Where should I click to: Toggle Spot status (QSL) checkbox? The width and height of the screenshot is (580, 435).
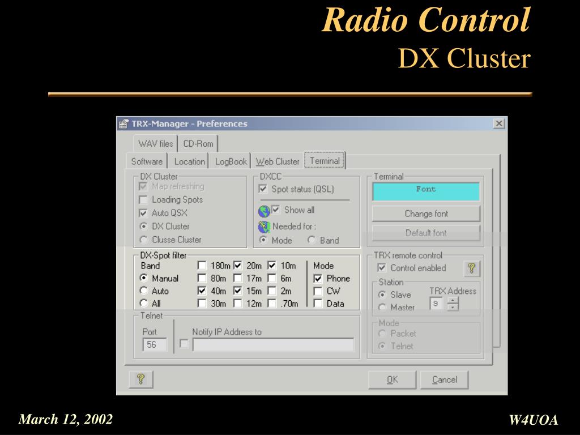point(263,189)
